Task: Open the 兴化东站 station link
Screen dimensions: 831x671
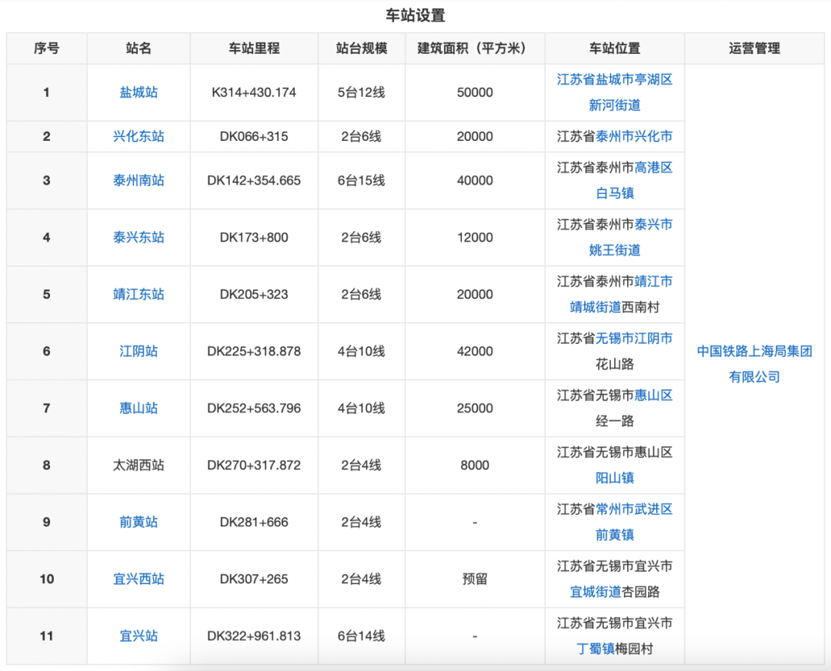Action: pyautogui.click(x=138, y=136)
